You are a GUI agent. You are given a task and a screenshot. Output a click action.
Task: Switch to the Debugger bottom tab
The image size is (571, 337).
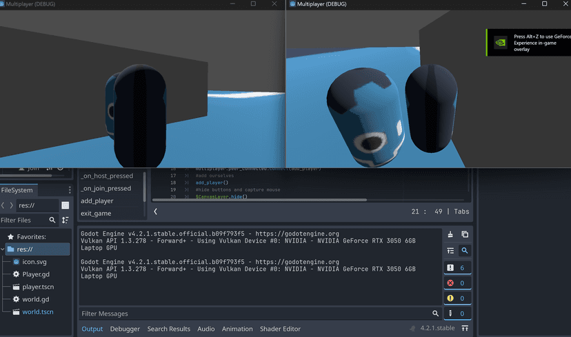click(125, 329)
